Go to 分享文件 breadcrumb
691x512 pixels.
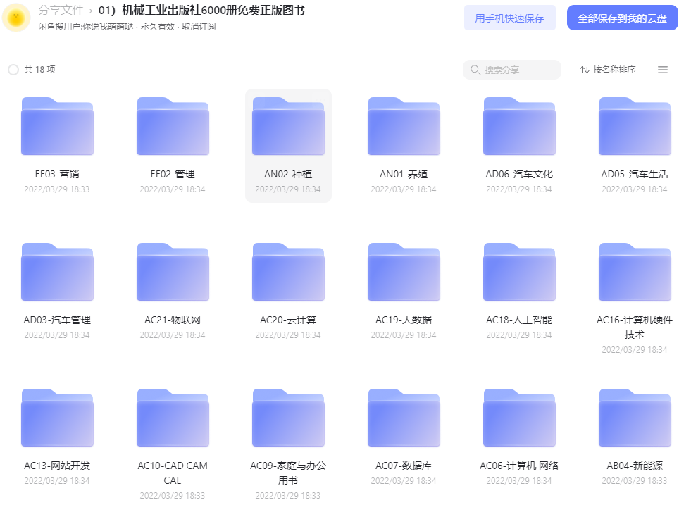point(61,10)
